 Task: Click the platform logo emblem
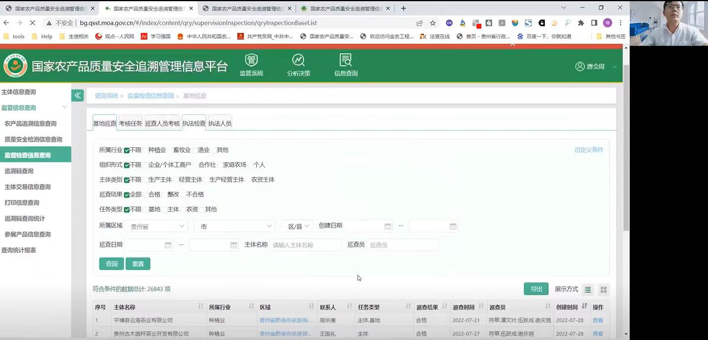click(x=15, y=66)
